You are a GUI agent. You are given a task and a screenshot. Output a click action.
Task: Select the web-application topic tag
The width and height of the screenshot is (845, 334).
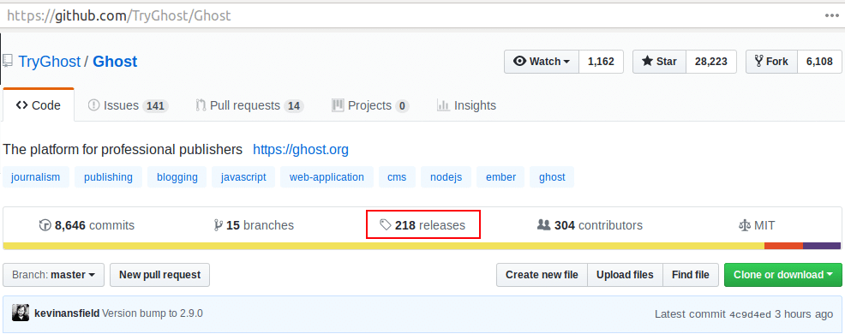coord(327,176)
